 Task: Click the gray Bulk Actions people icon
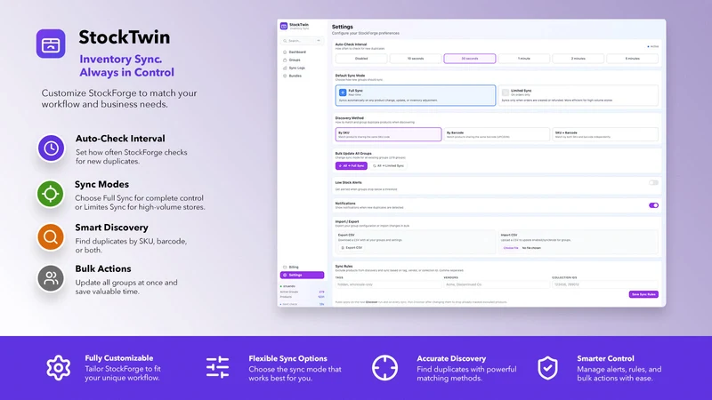point(51,278)
